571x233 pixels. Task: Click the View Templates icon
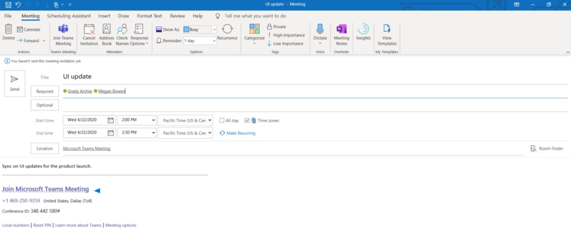(387, 29)
